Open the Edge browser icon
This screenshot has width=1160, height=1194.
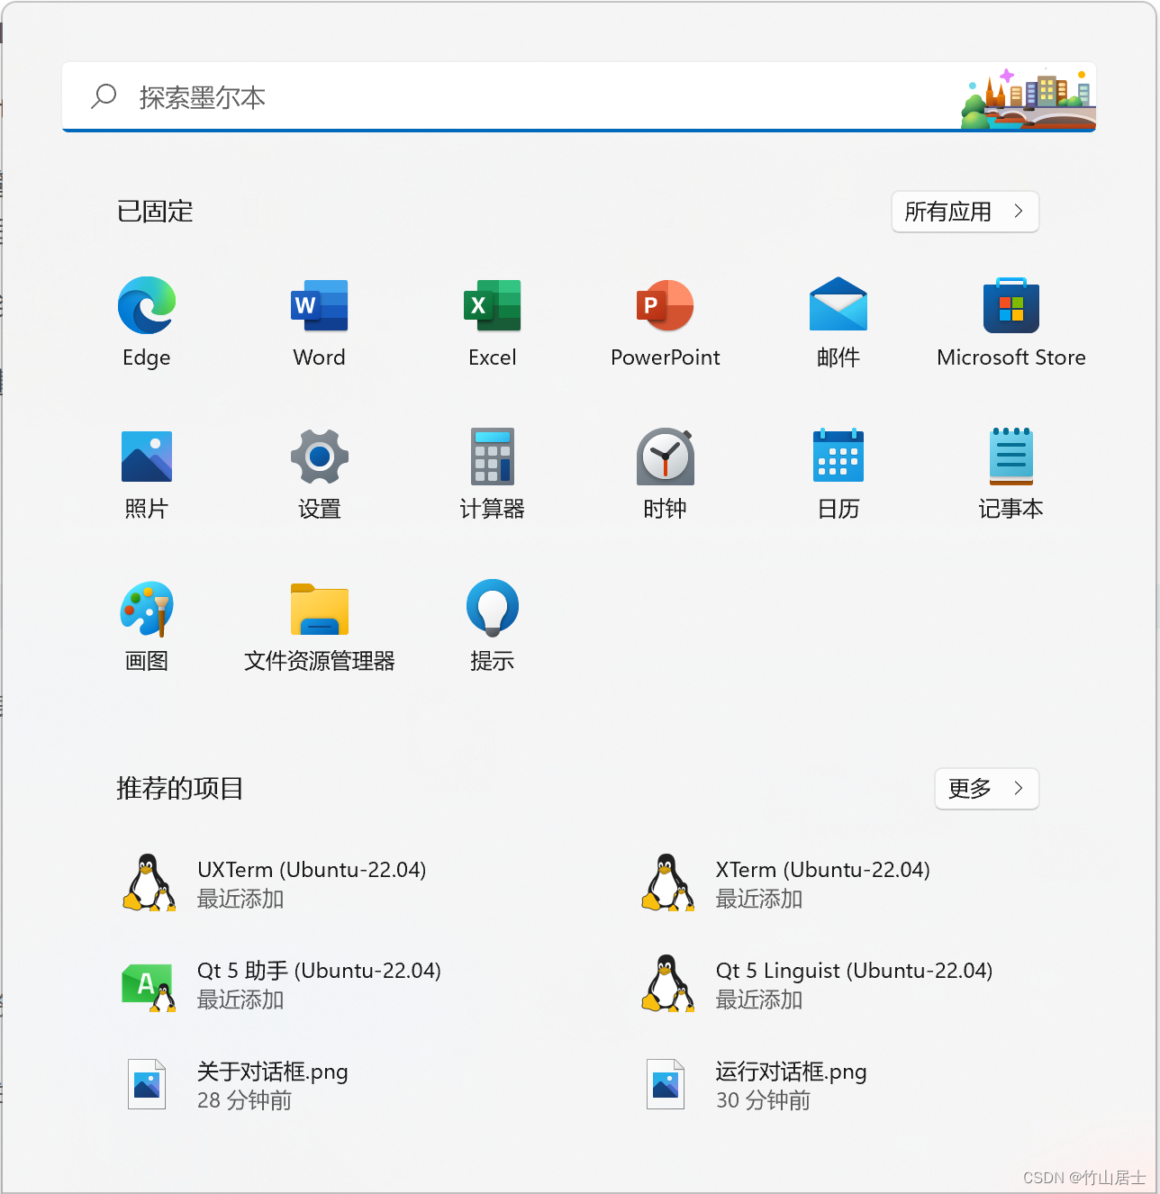147,305
